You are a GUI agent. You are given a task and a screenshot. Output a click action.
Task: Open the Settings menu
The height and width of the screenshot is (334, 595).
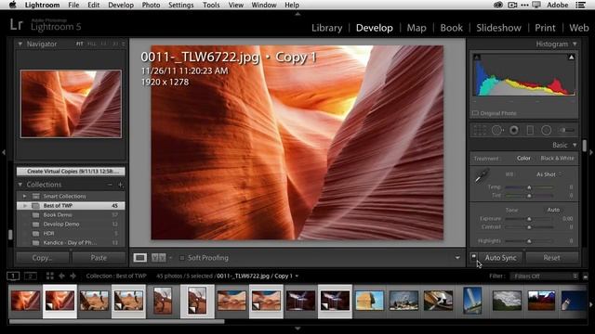[x=180, y=5]
